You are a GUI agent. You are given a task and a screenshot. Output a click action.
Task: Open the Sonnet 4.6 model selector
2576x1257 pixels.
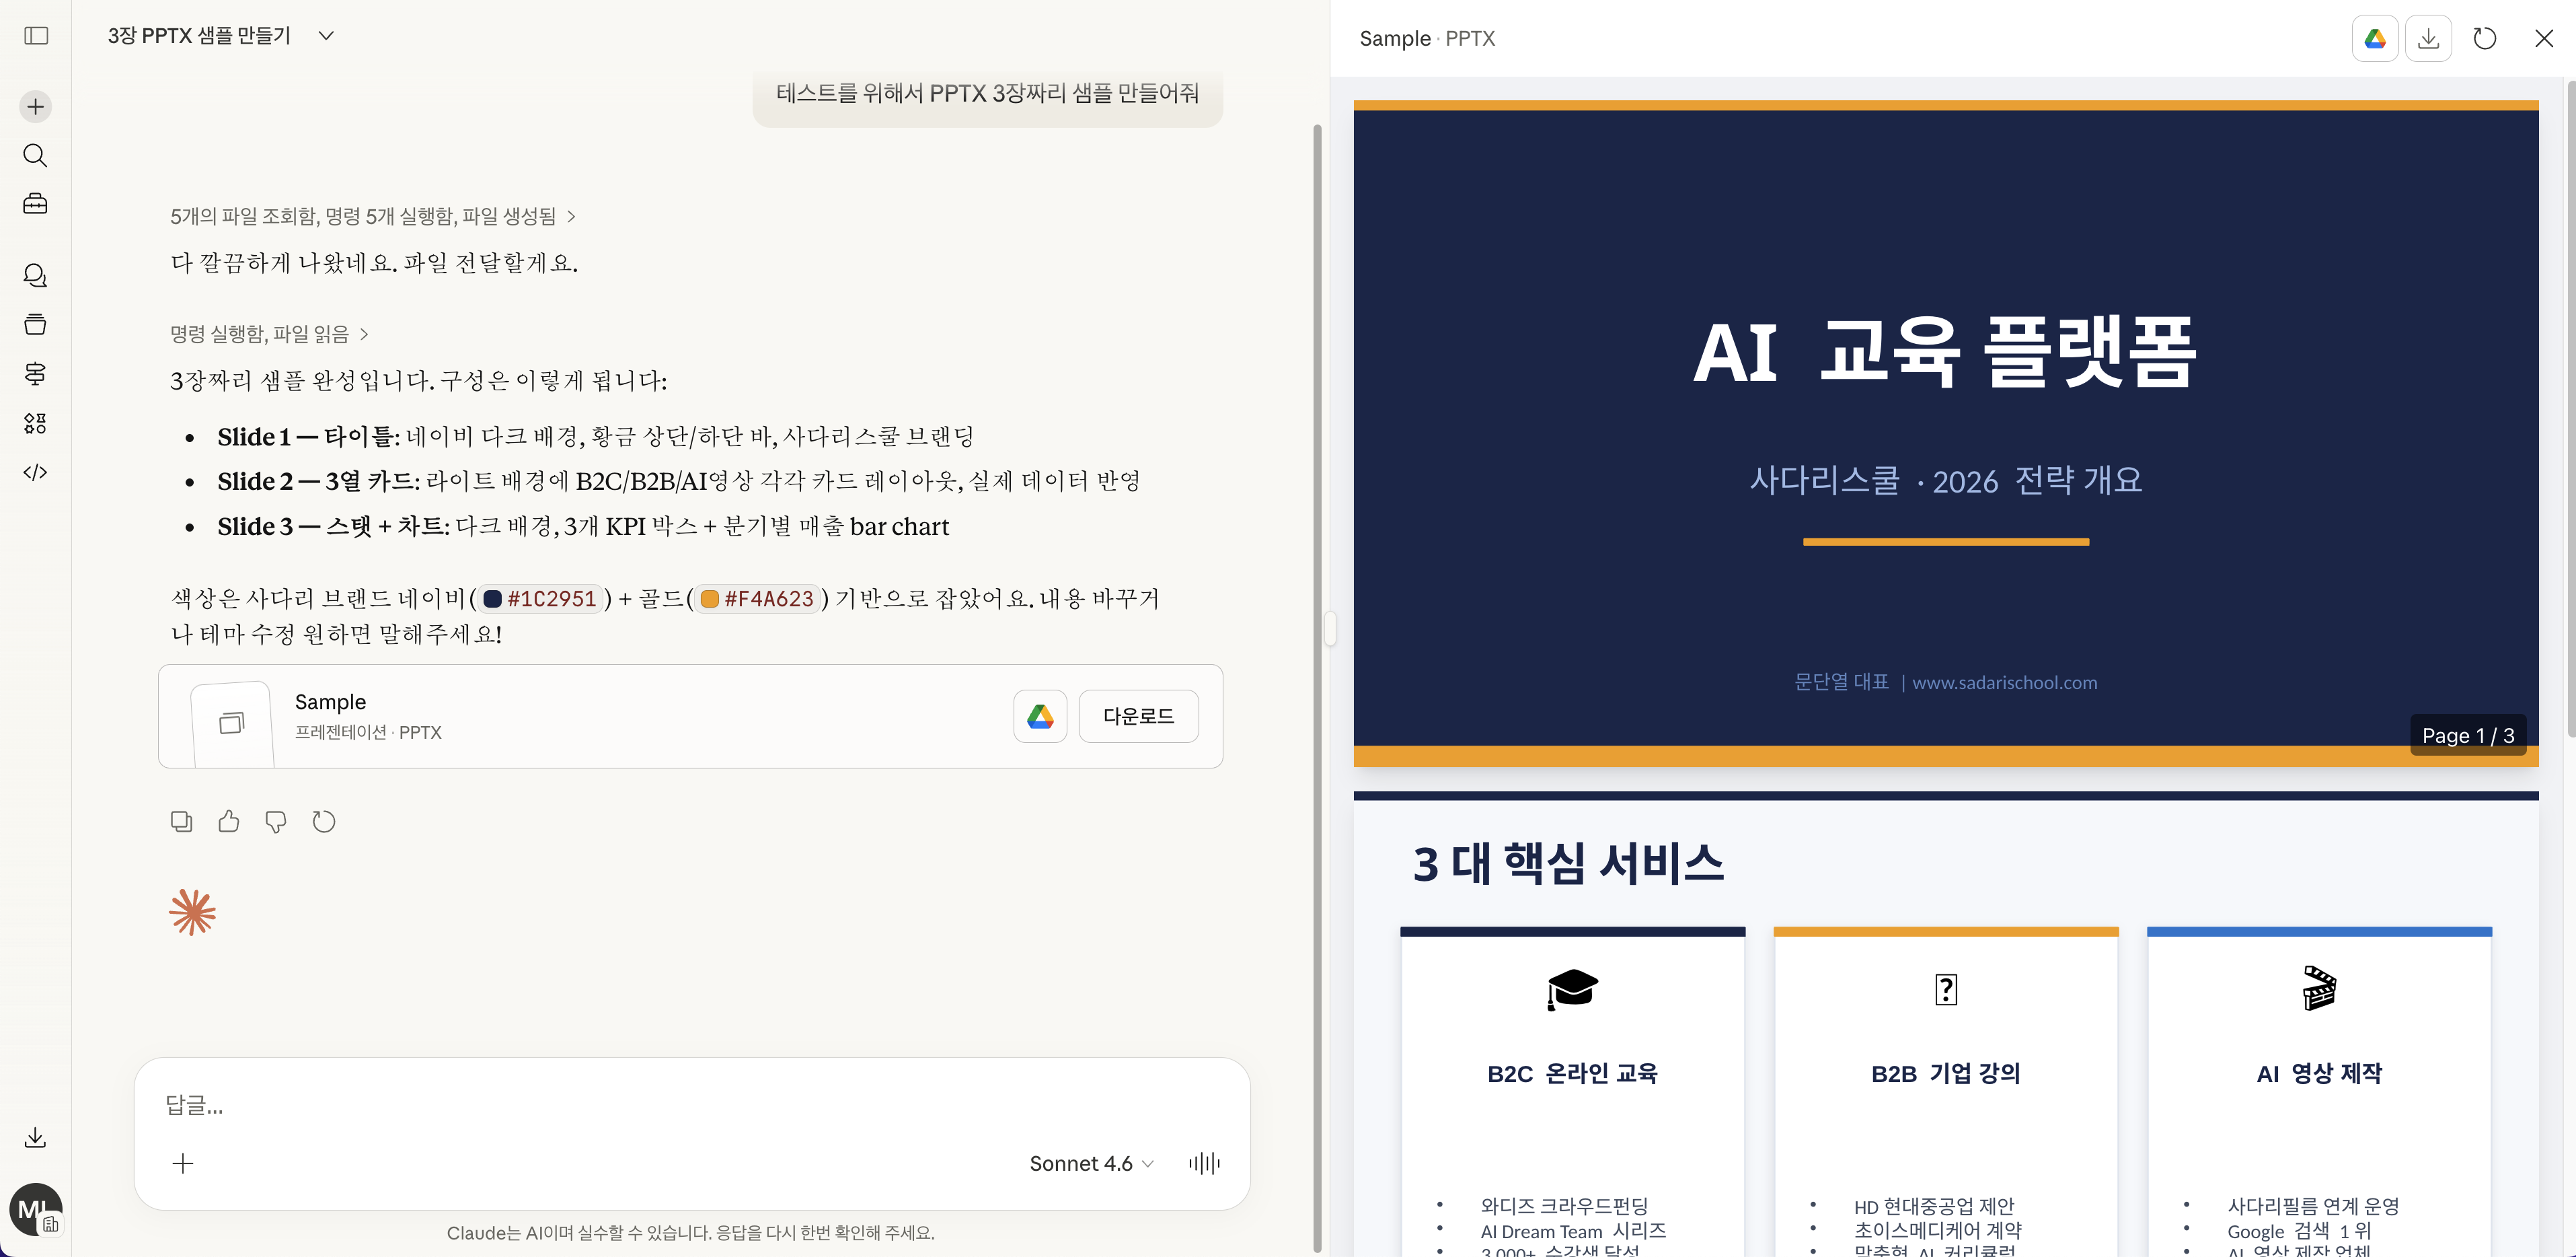pos(1090,1163)
